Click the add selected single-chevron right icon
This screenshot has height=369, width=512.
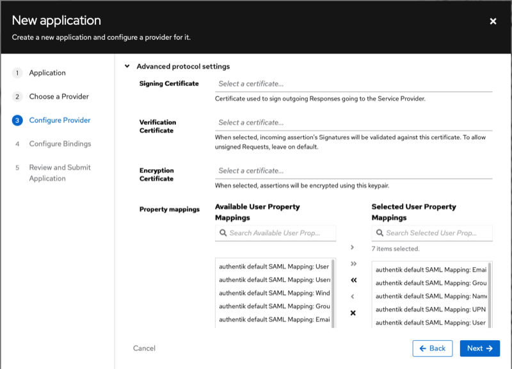coord(353,247)
